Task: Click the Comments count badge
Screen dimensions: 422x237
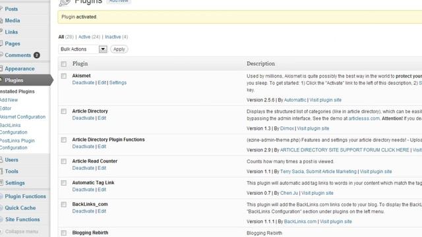Action: [37, 55]
